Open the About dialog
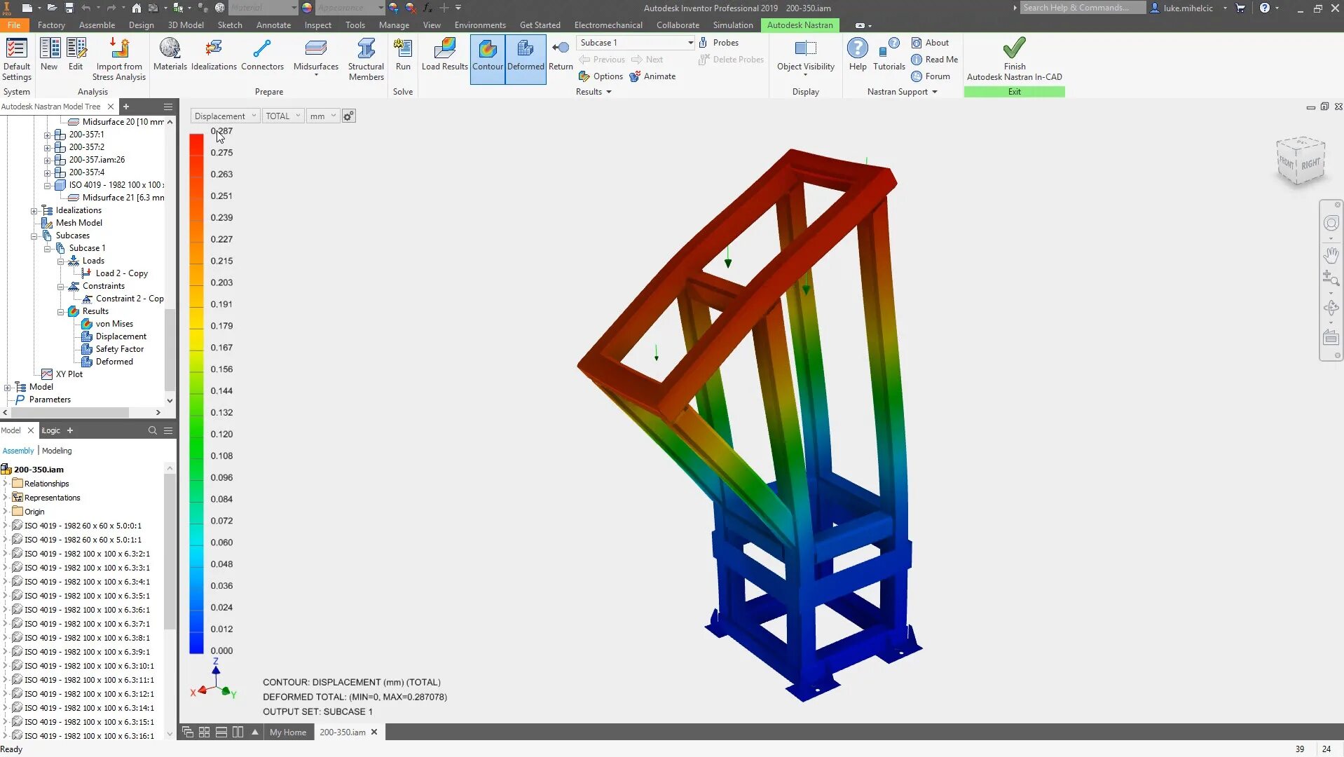This screenshot has width=1344, height=757. [x=930, y=43]
